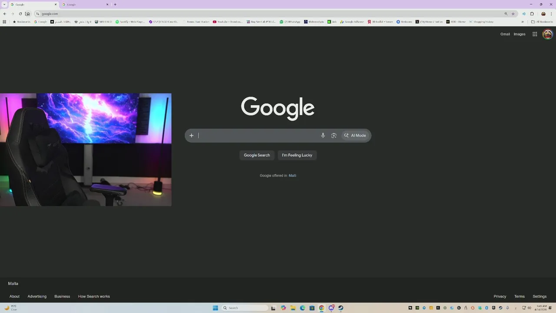
Task: Open the Google account avatar
Action: (548, 34)
